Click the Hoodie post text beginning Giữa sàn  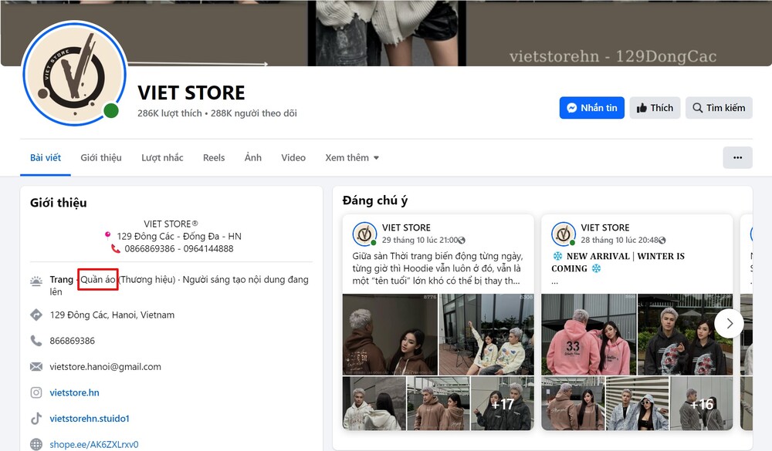coord(437,268)
